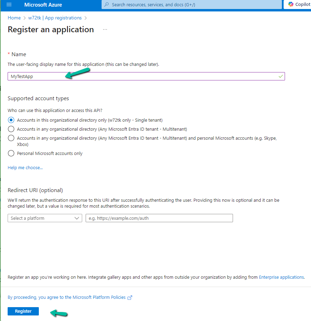
Task: Select Personal Microsoft accounts only
Action: [x=11, y=153]
